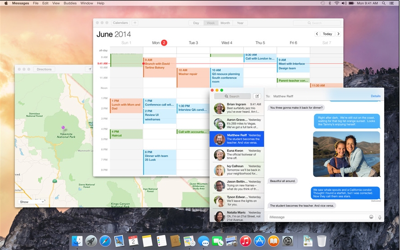Open Safari from the dock
Viewport: 400px width, 250px height.
[105, 241]
